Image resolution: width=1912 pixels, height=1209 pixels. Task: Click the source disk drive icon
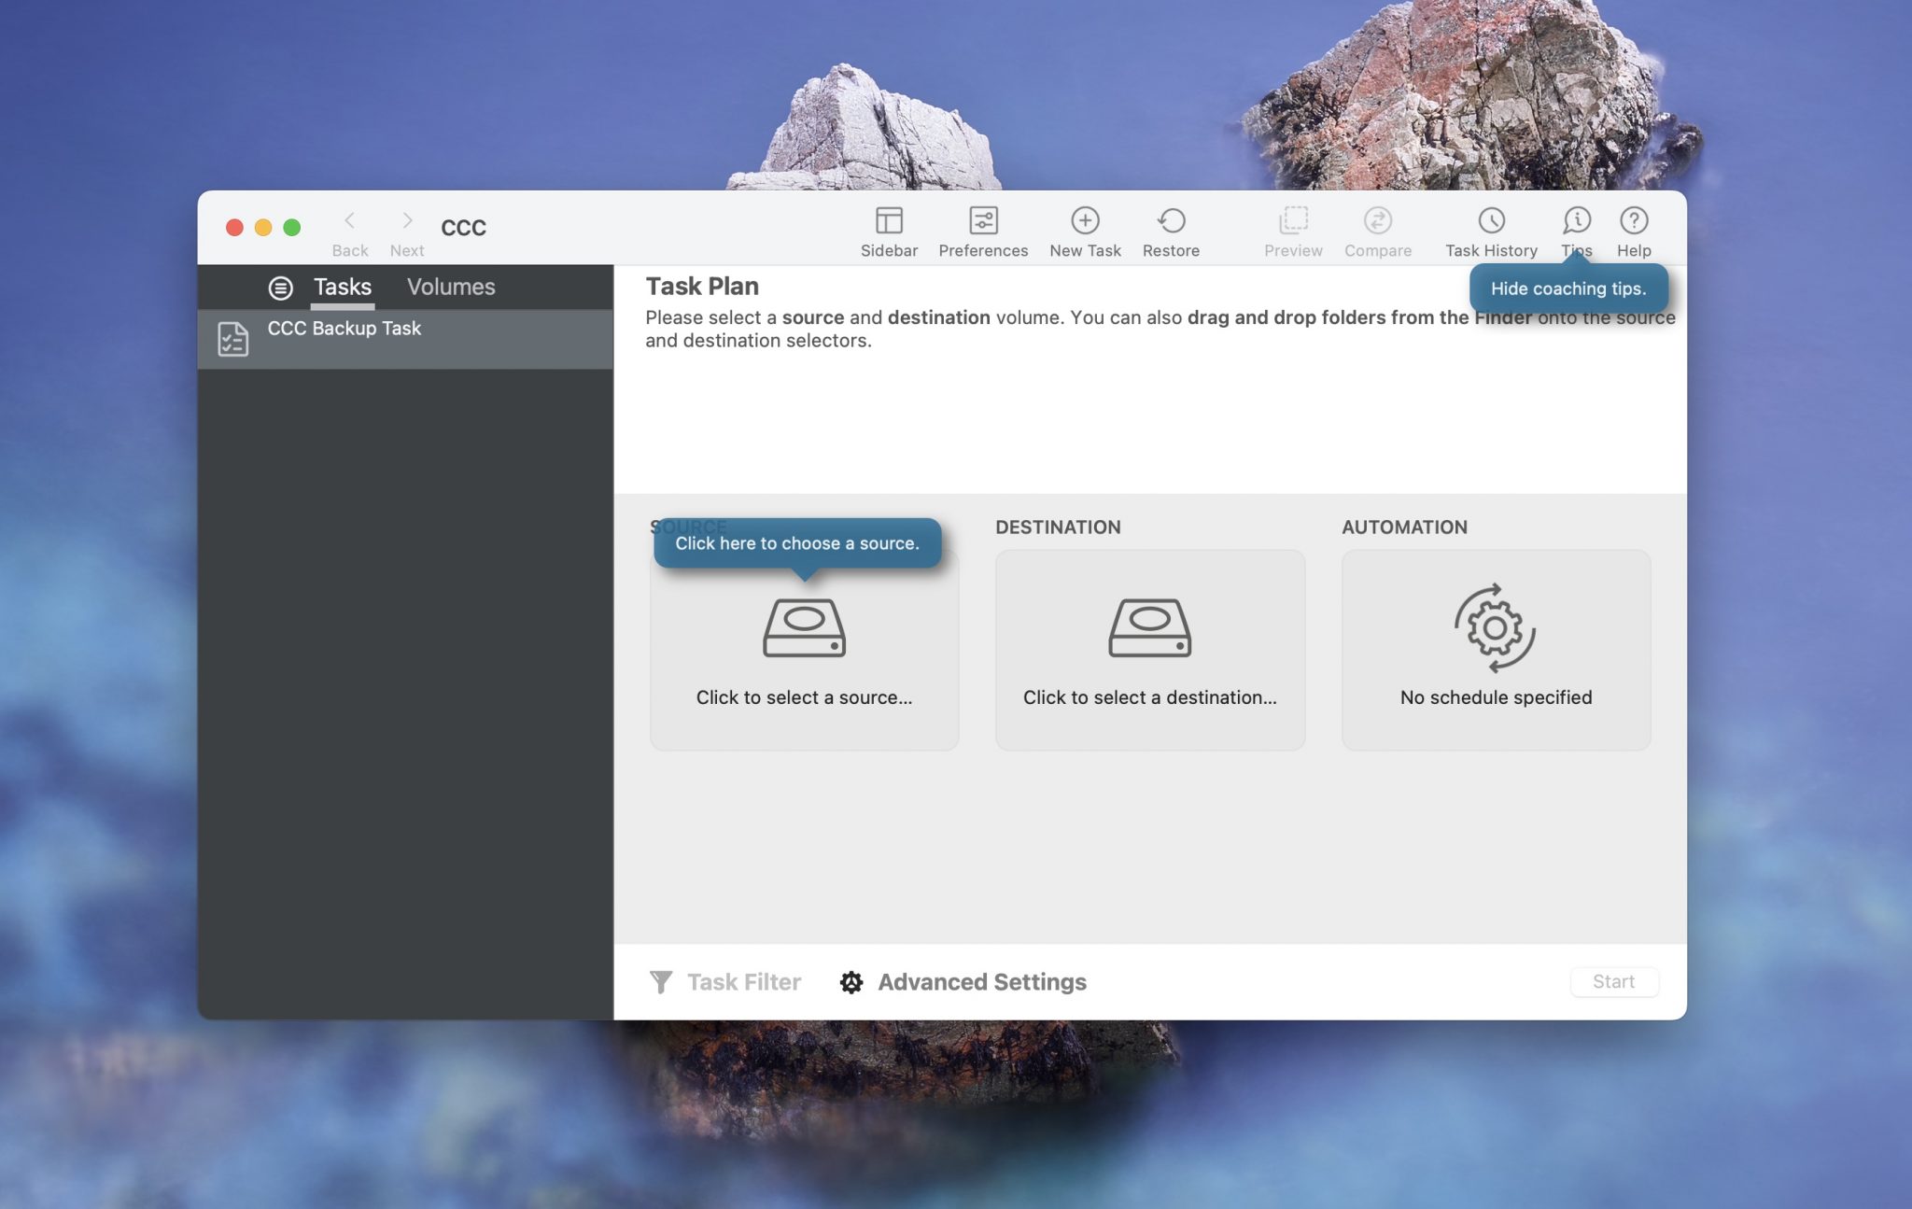pyautogui.click(x=804, y=627)
